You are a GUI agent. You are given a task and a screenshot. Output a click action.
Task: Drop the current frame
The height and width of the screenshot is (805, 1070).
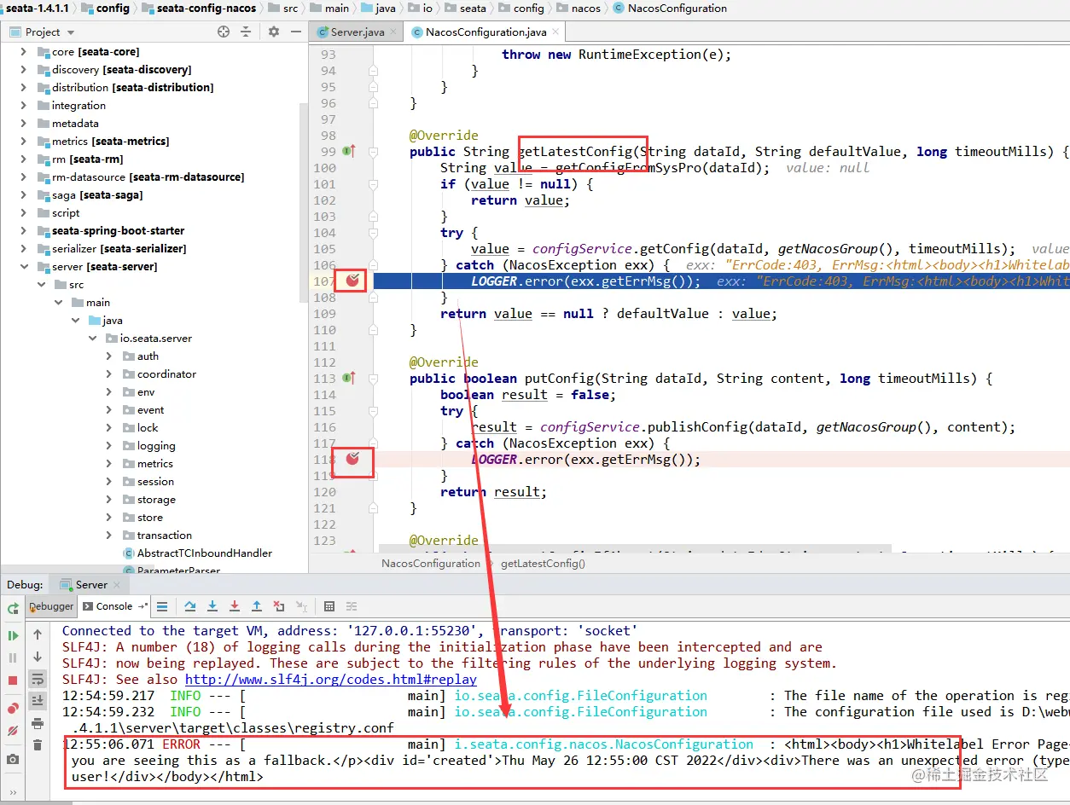[x=279, y=606]
